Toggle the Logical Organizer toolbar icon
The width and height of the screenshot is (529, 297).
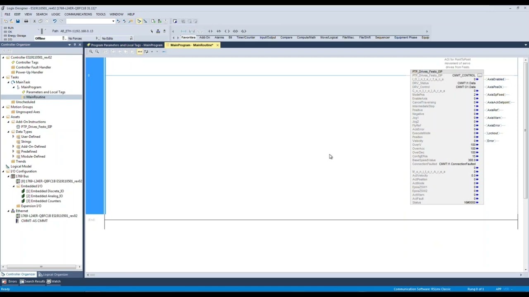coord(145,21)
